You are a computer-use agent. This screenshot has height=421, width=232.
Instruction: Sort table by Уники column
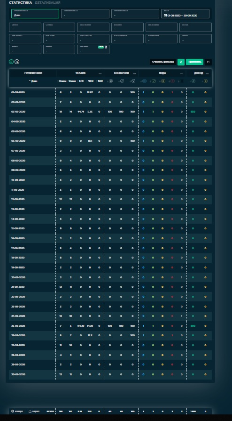72,81
